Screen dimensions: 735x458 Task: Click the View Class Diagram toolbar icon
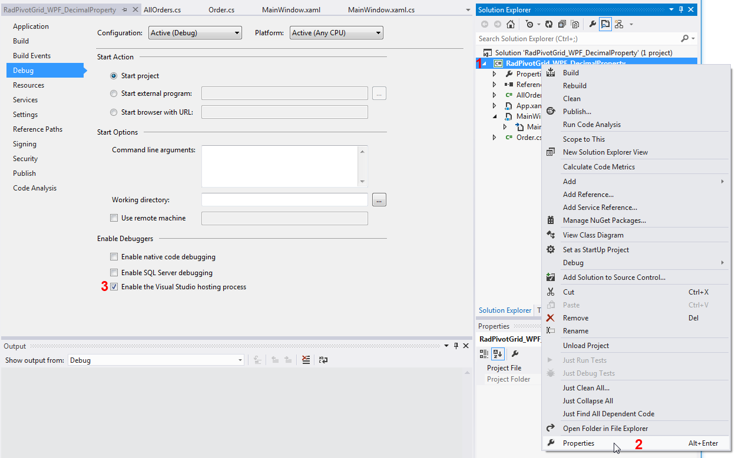(x=619, y=24)
